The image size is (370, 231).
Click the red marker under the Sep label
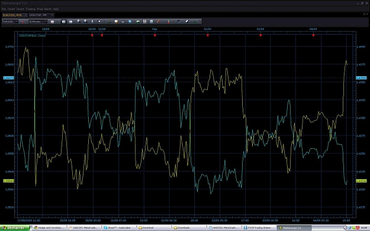coord(155,35)
